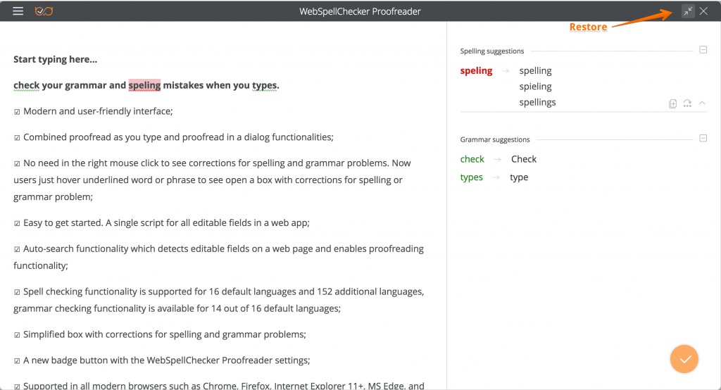Screen dimensions: 721x390
Task: Apply grammar correction 'Check'
Action: [524, 159]
